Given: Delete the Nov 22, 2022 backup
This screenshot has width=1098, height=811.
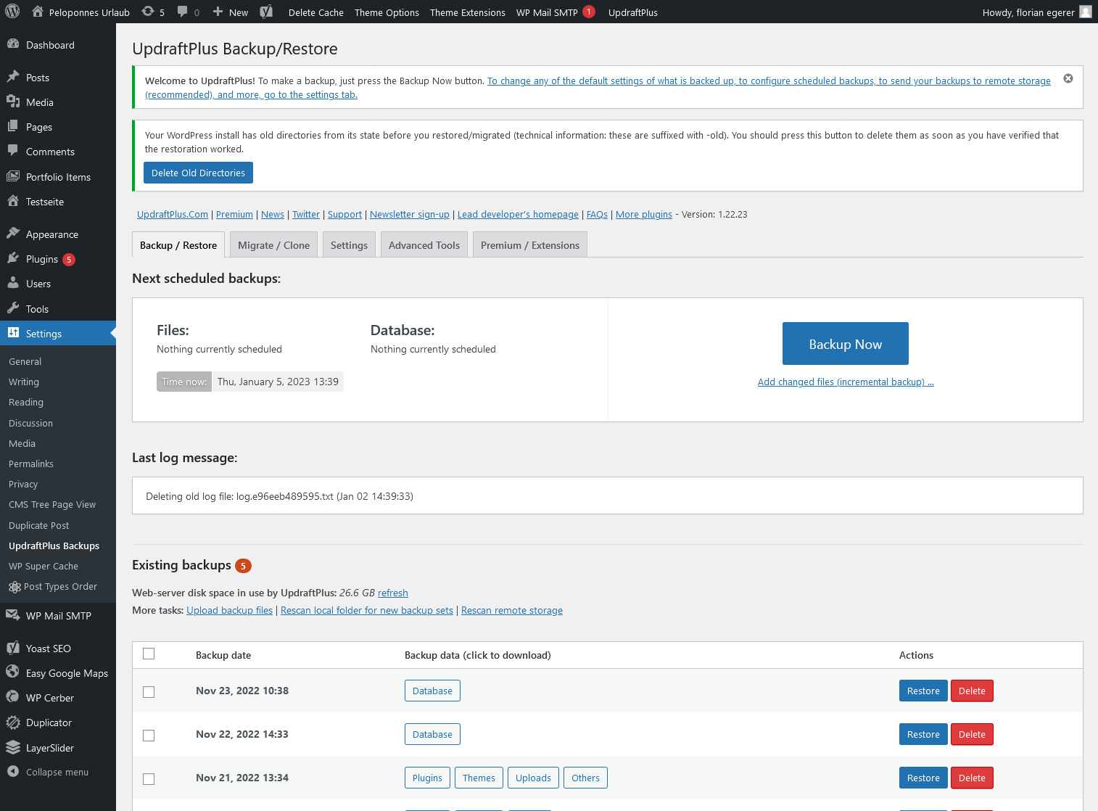Looking at the screenshot, I should point(972,734).
